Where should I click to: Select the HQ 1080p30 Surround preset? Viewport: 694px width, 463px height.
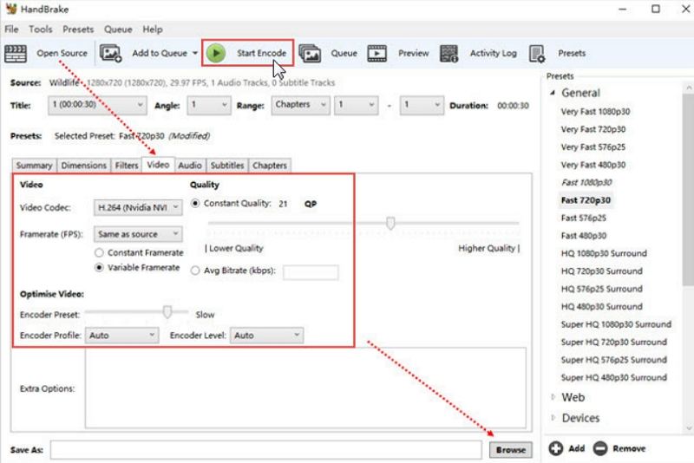point(604,253)
